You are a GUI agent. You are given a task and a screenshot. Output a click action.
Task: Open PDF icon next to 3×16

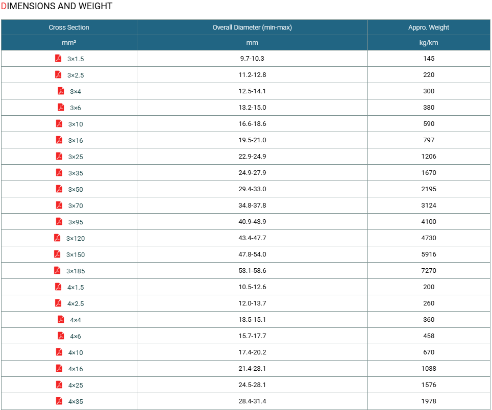(x=59, y=140)
